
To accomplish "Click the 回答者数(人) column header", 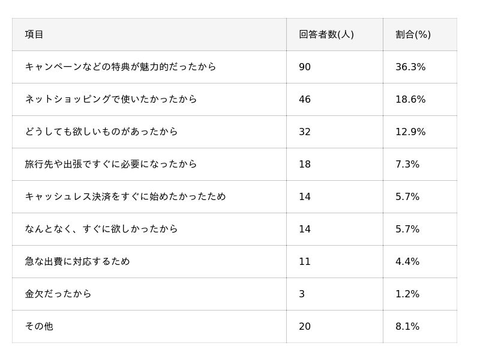I will point(326,35).
